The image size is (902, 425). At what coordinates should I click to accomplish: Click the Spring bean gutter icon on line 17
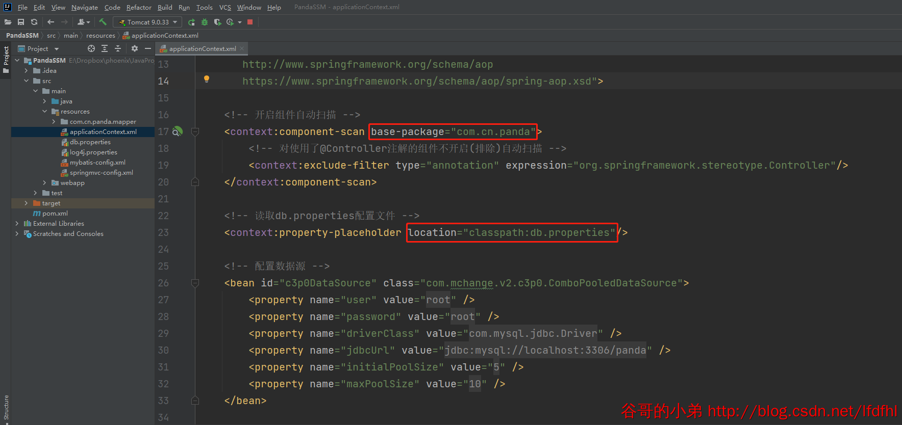pyautogui.click(x=177, y=131)
